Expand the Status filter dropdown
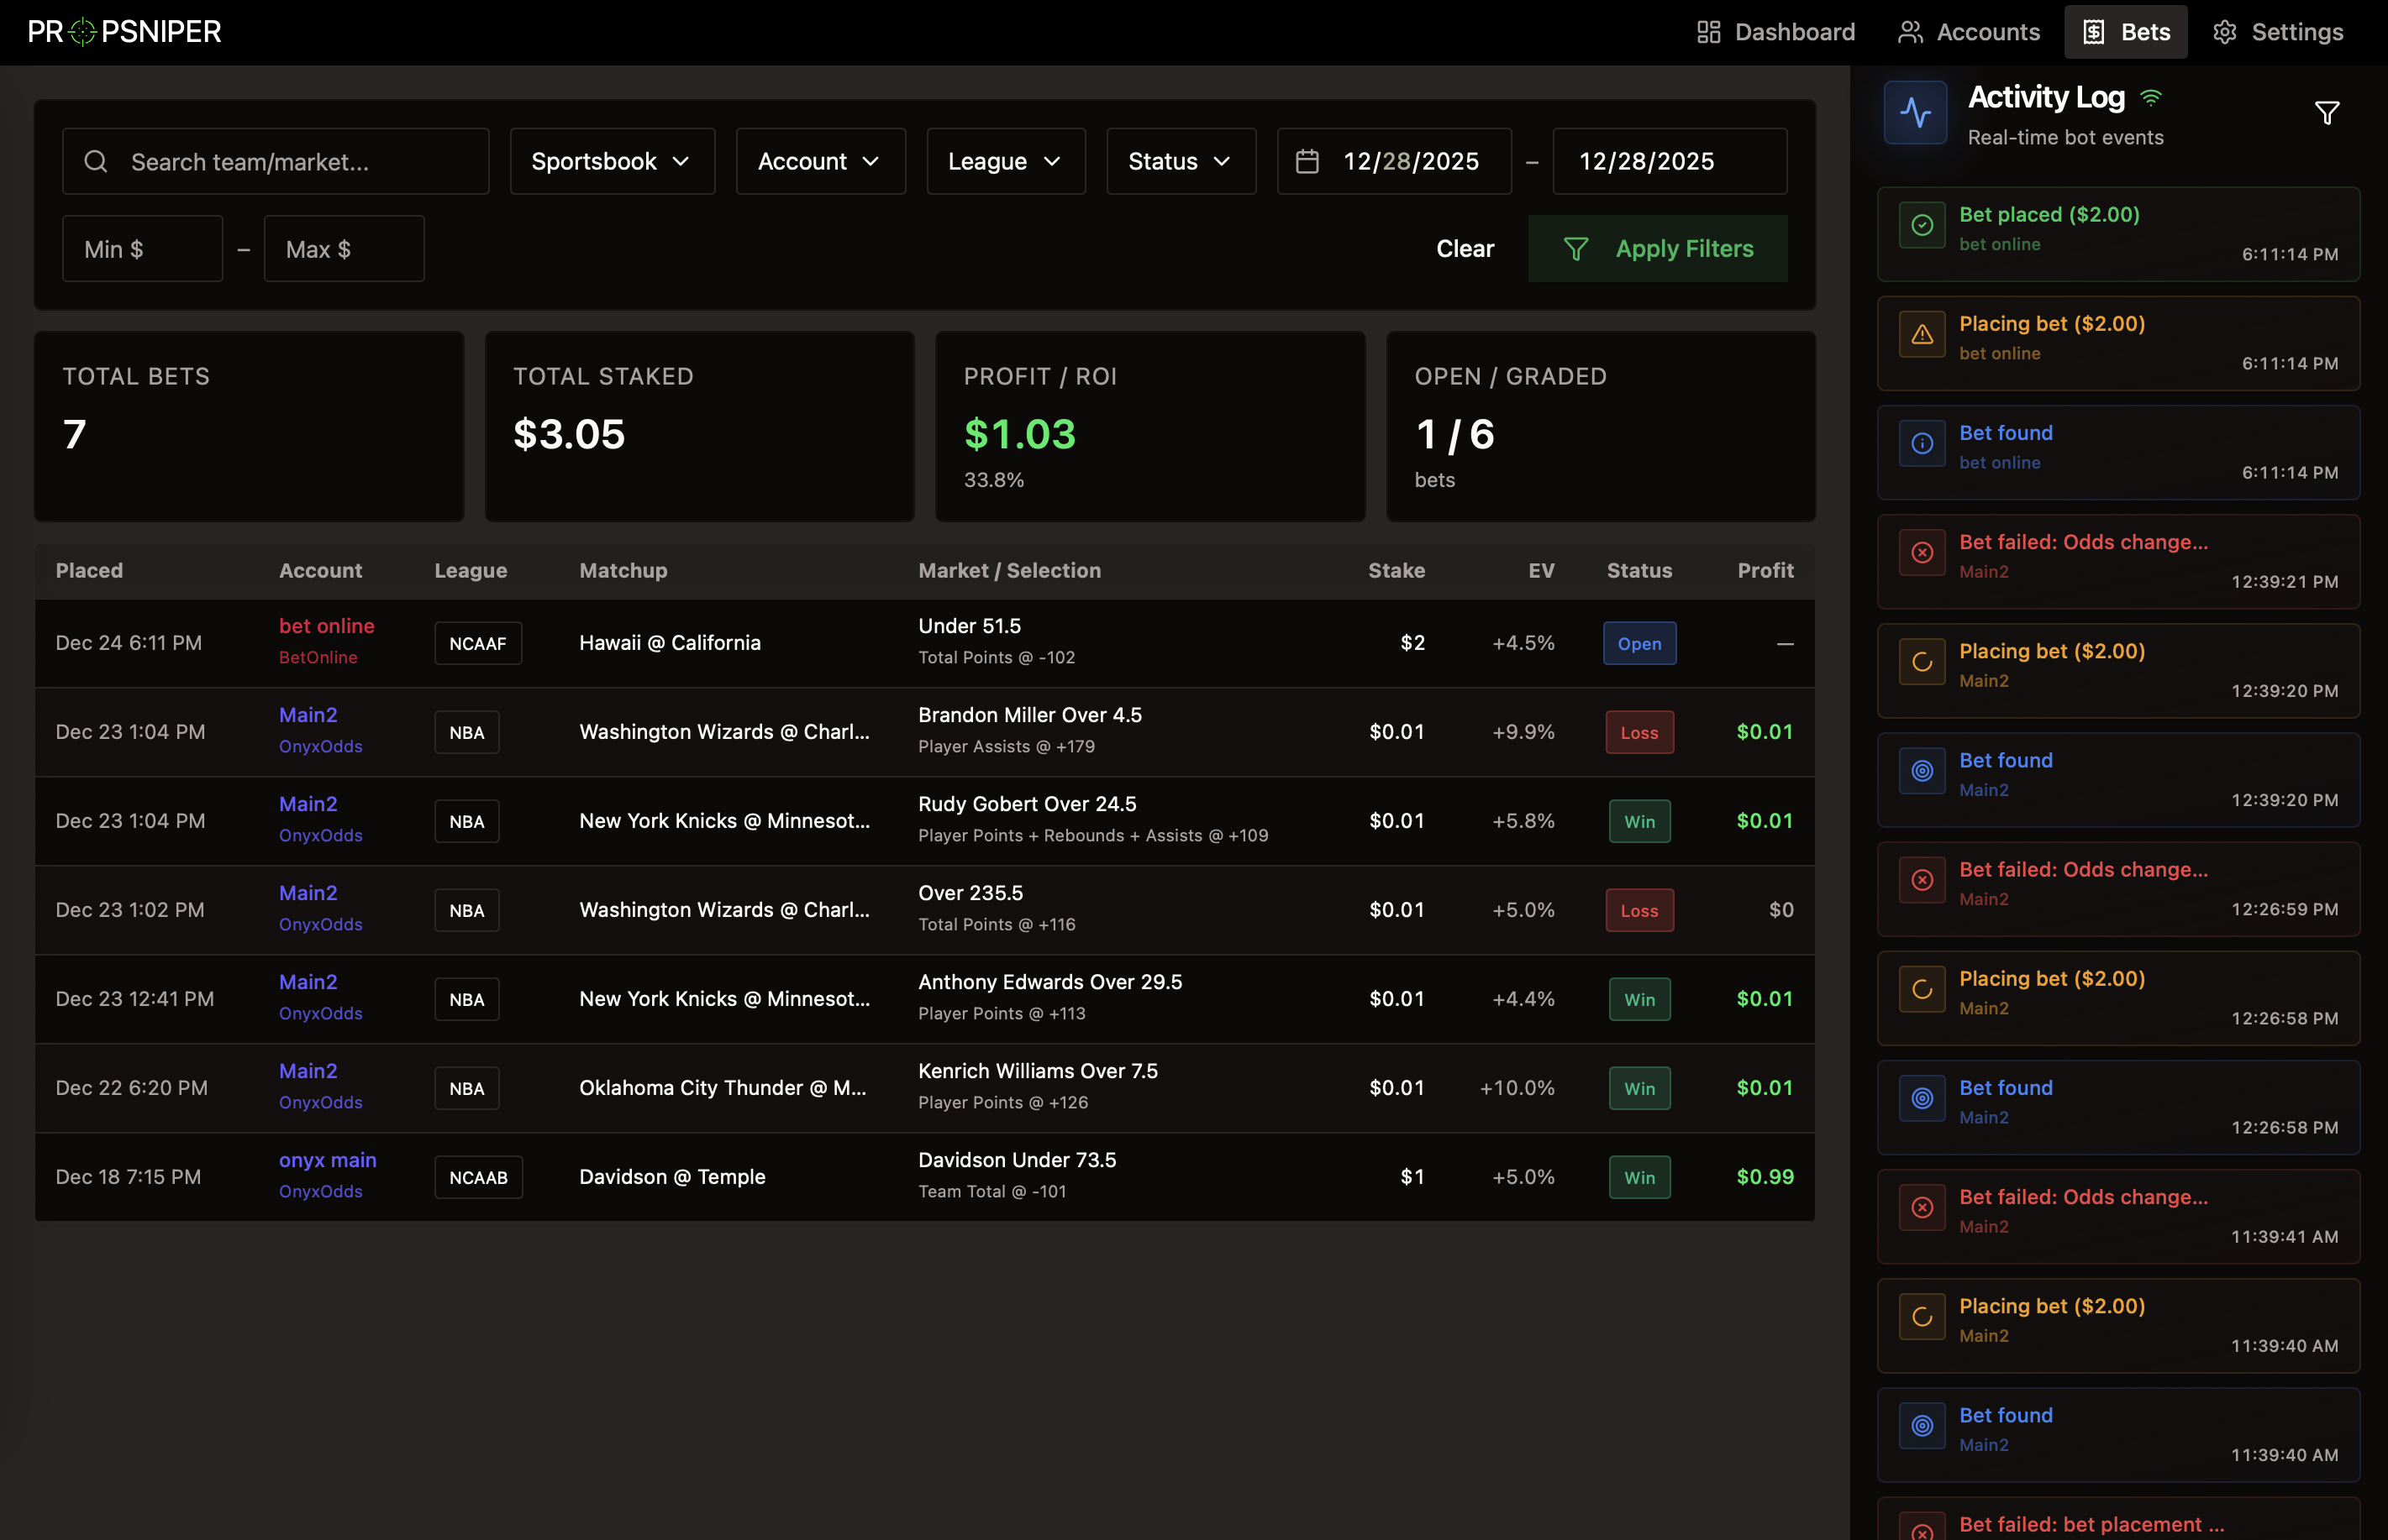This screenshot has width=2388, height=1540. 1180,161
